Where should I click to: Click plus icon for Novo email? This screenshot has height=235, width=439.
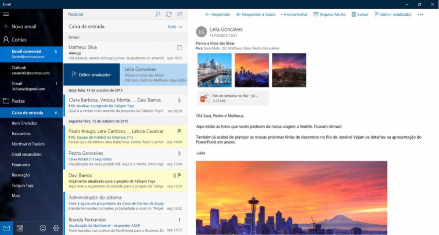pyautogui.click(x=6, y=26)
